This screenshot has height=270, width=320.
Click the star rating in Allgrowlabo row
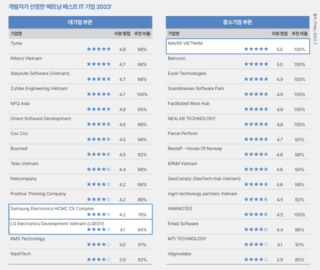(256, 259)
